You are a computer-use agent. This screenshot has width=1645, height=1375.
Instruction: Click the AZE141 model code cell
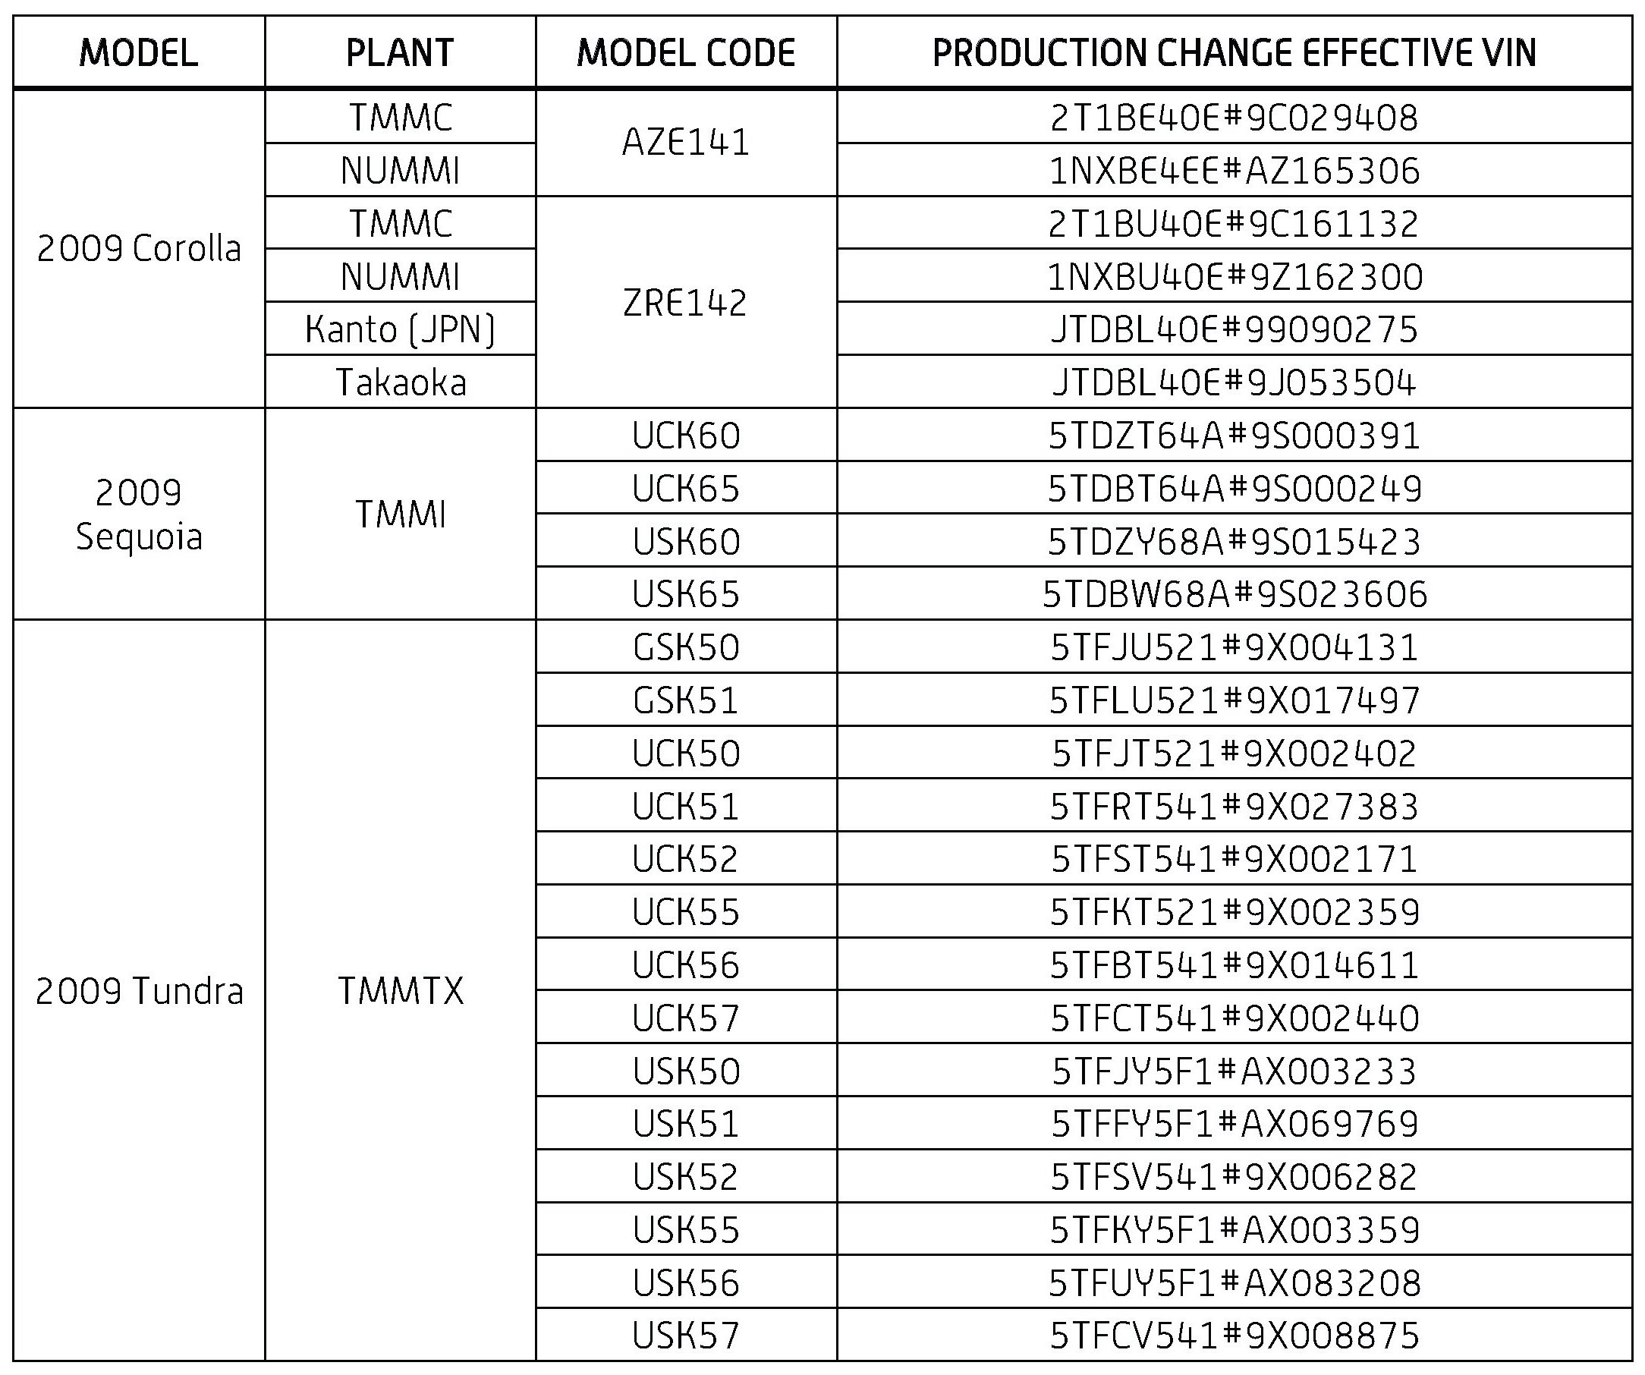coord(686,143)
